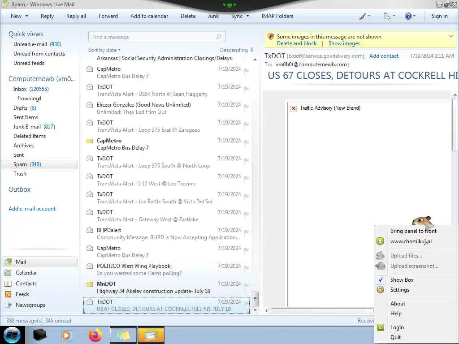459x344 pixels.
Task: Collapse the yellow info bar chevron
Action: click(x=451, y=36)
